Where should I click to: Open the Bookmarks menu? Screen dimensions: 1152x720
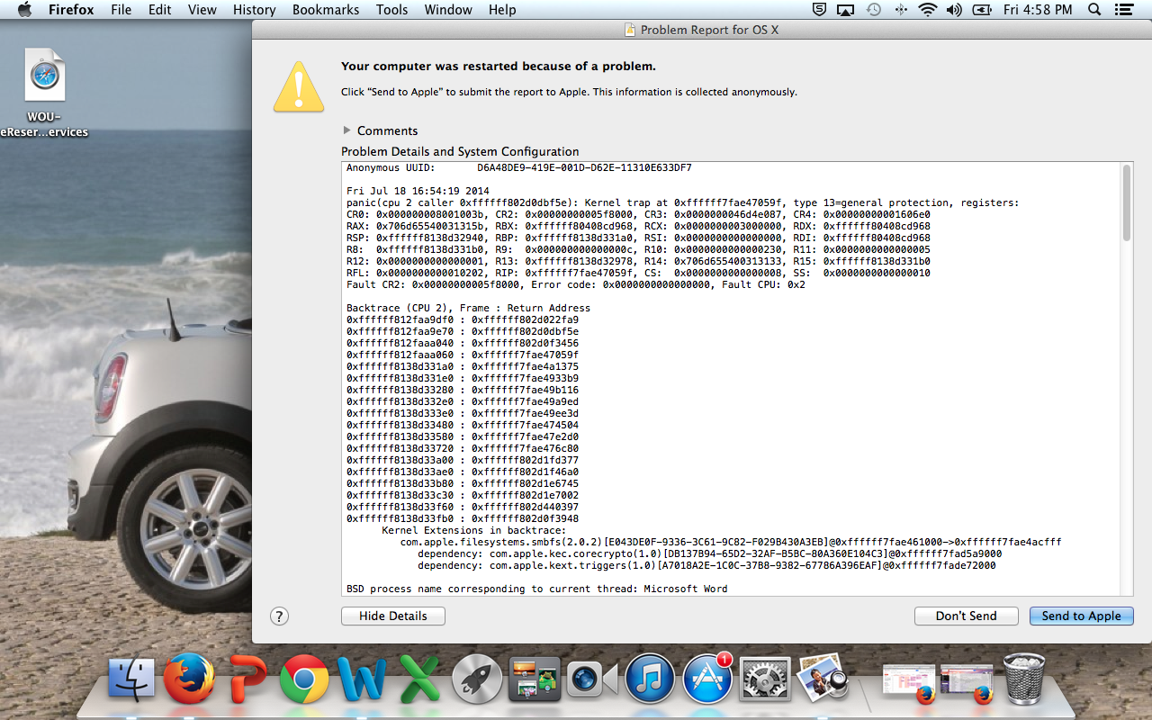pyautogui.click(x=326, y=10)
